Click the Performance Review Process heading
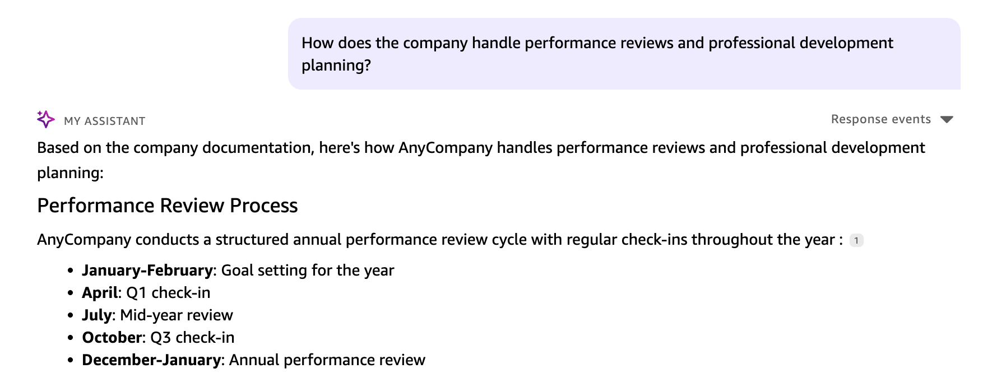The height and width of the screenshot is (373, 983). (x=167, y=206)
